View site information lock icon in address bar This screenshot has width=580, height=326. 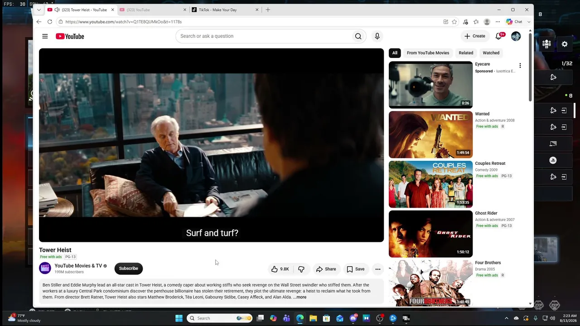(x=61, y=22)
